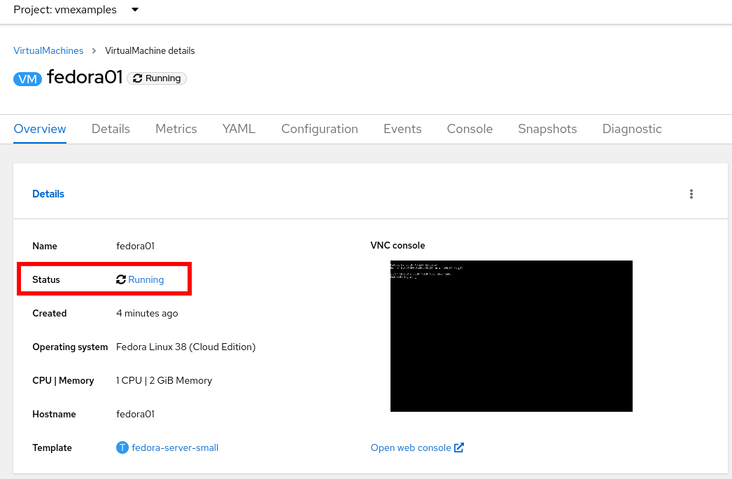
Task: View the Events tab
Action: 402,129
